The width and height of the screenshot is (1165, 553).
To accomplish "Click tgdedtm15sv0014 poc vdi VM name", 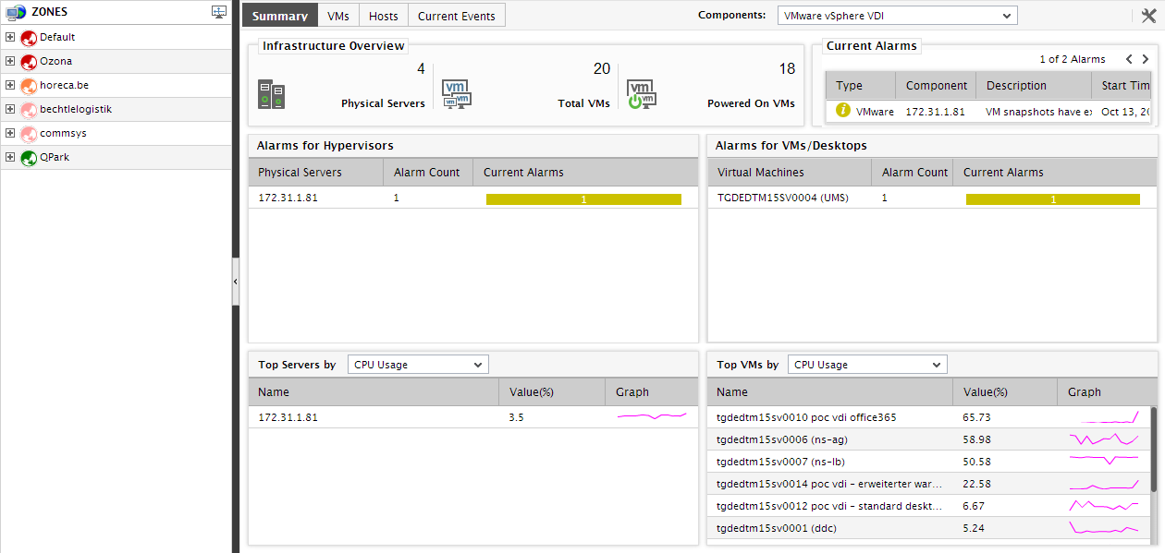I will (829, 484).
